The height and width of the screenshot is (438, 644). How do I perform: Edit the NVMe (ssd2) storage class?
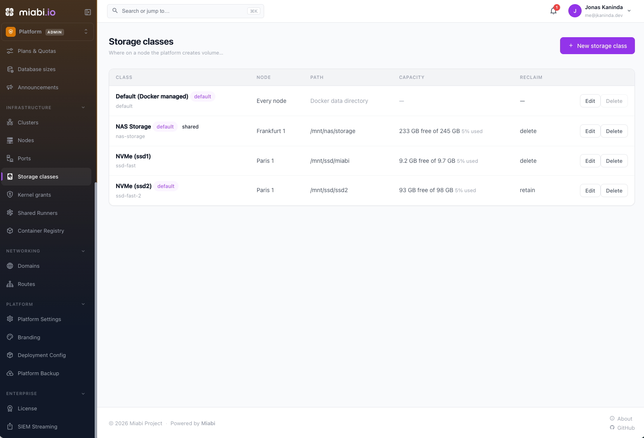coord(590,190)
